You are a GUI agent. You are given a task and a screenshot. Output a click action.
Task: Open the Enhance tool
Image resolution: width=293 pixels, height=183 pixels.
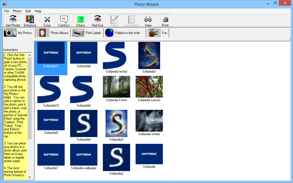point(30,21)
